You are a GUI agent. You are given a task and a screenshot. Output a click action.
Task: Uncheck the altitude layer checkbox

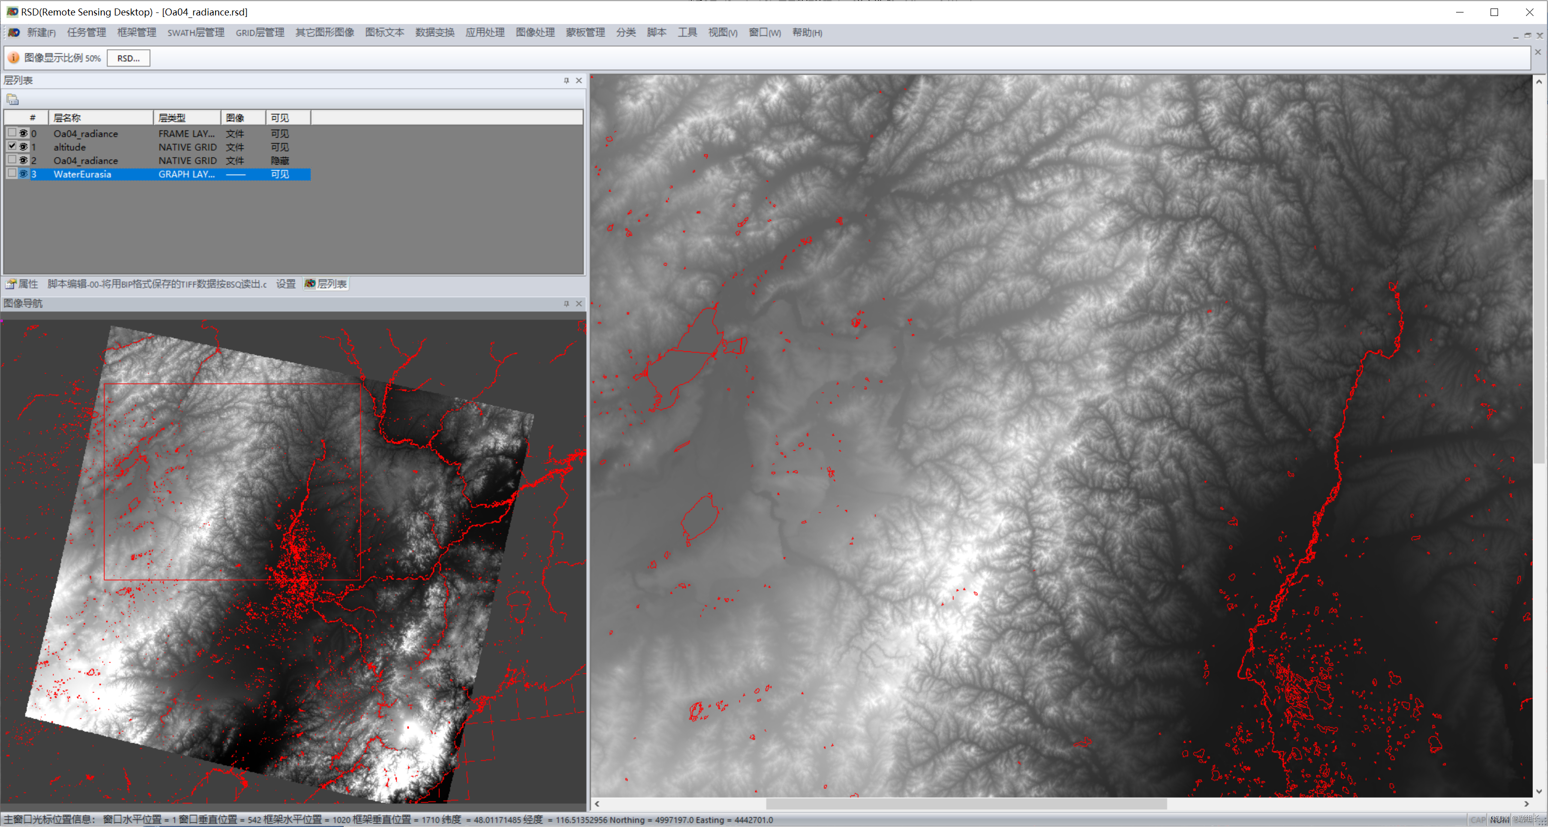(11, 146)
